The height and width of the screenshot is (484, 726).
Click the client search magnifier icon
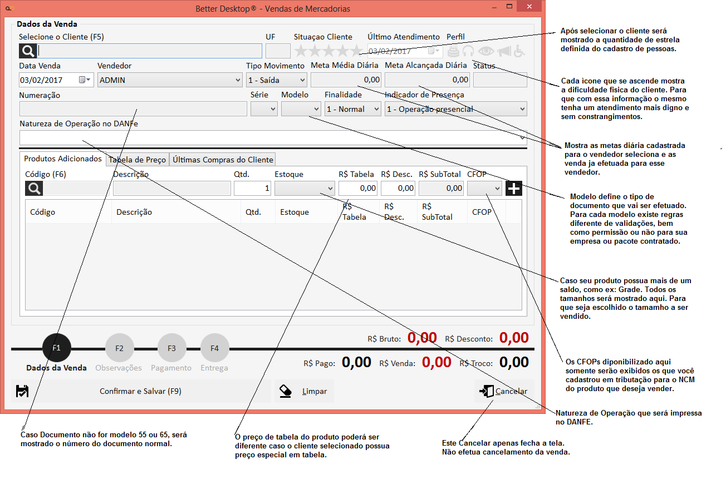tap(28, 51)
